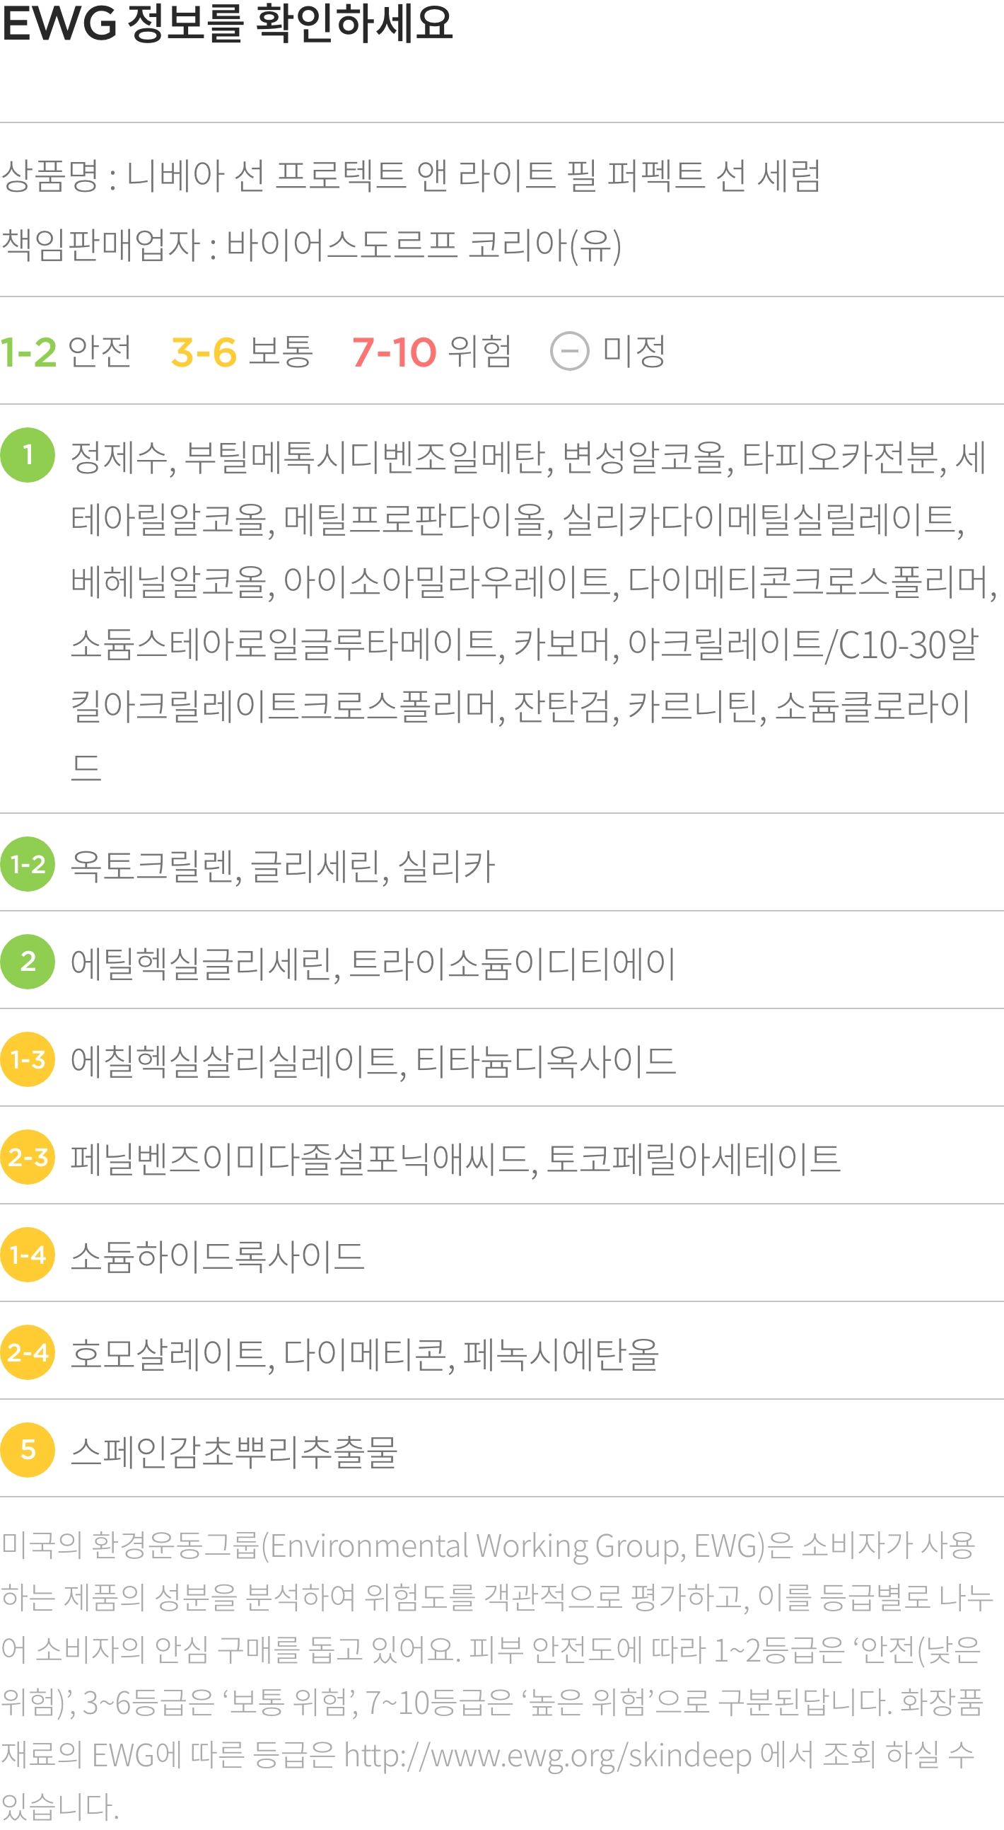The height and width of the screenshot is (1830, 1004).
Task: Click the yellow 2-3 grade badge
Action: point(28,1156)
